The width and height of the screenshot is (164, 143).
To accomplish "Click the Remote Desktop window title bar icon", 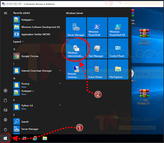I will (4, 4).
